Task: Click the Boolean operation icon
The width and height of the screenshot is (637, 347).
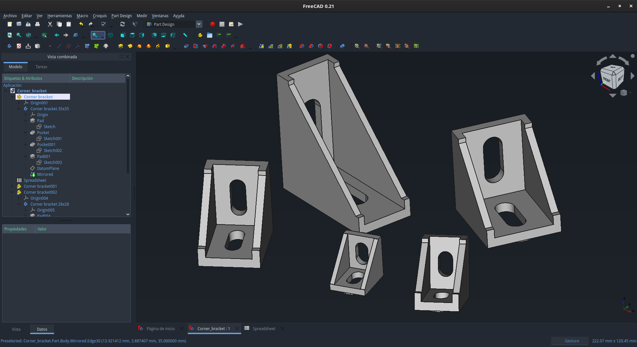Action: [342, 46]
